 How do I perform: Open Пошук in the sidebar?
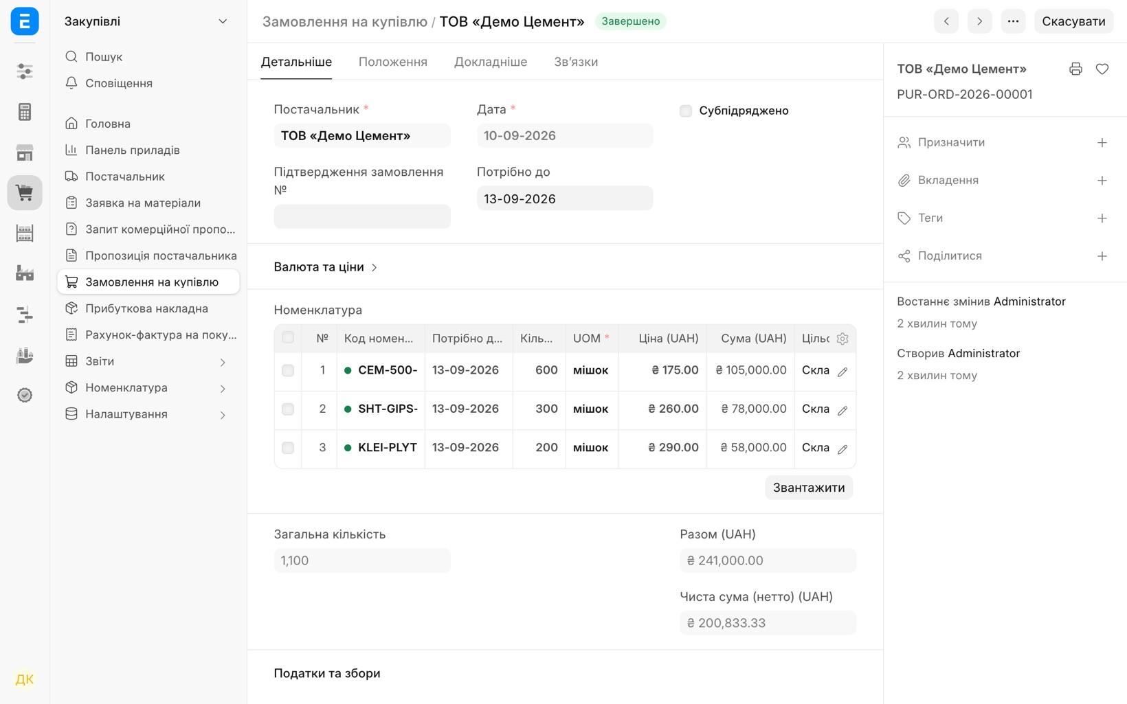pyautogui.click(x=148, y=57)
